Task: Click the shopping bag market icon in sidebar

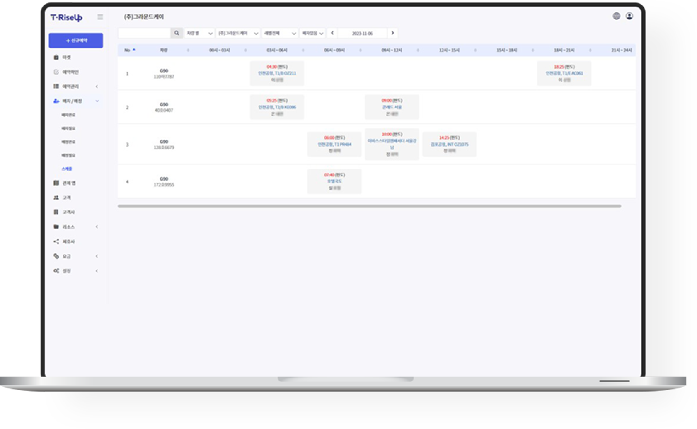Action: click(56, 57)
